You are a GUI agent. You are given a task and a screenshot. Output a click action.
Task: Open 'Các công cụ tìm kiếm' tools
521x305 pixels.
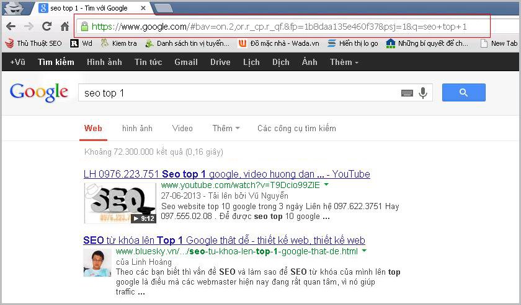tap(296, 128)
